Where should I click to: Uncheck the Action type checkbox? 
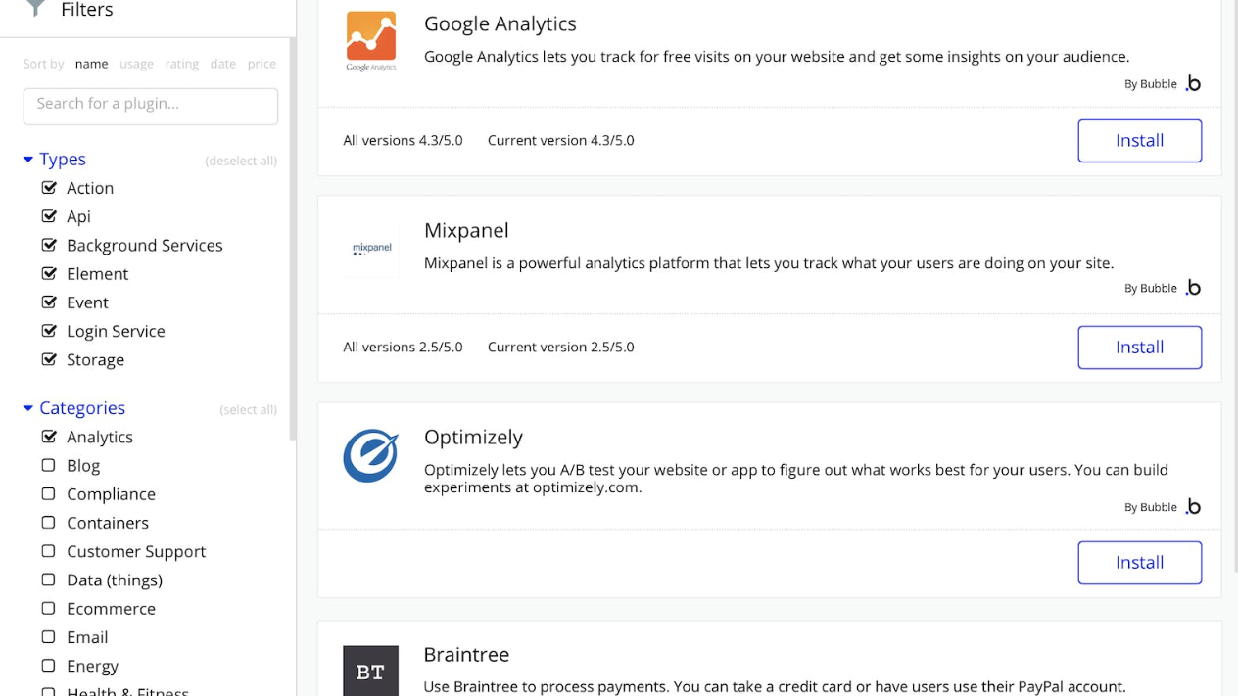click(49, 188)
